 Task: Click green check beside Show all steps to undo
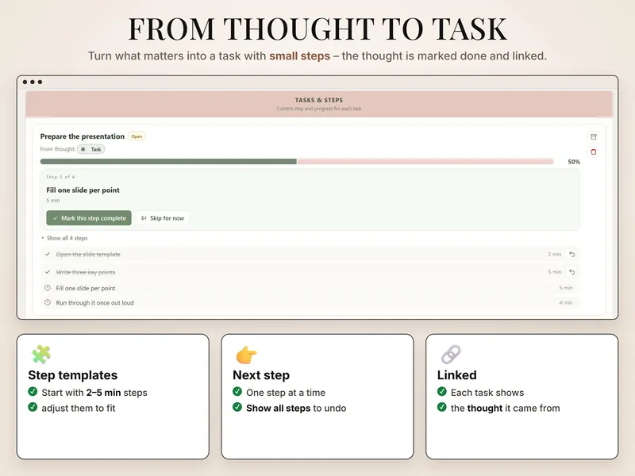pos(237,407)
